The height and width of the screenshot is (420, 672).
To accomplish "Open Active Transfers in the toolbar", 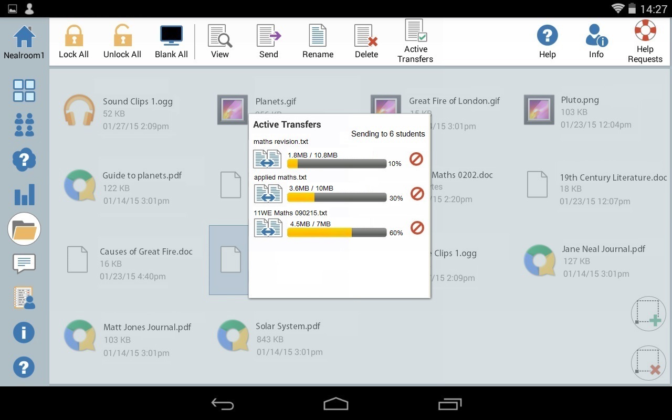I will point(415,31).
